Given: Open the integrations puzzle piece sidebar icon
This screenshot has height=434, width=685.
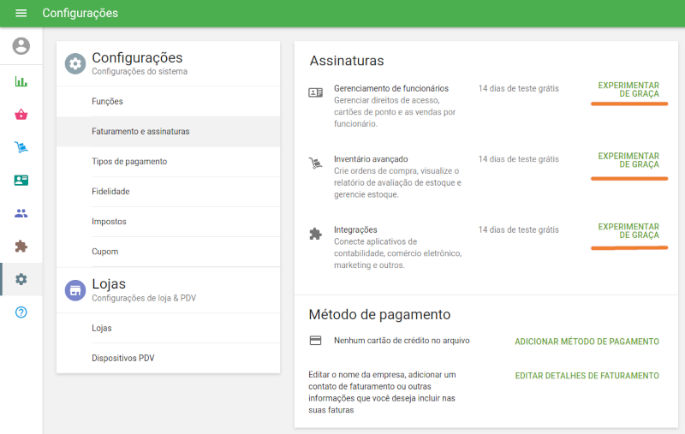Looking at the screenshot, I should click(21, 247).
